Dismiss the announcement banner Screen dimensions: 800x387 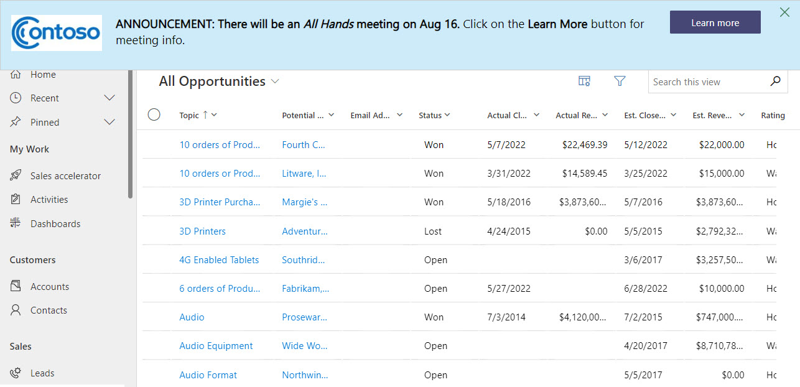784,12
